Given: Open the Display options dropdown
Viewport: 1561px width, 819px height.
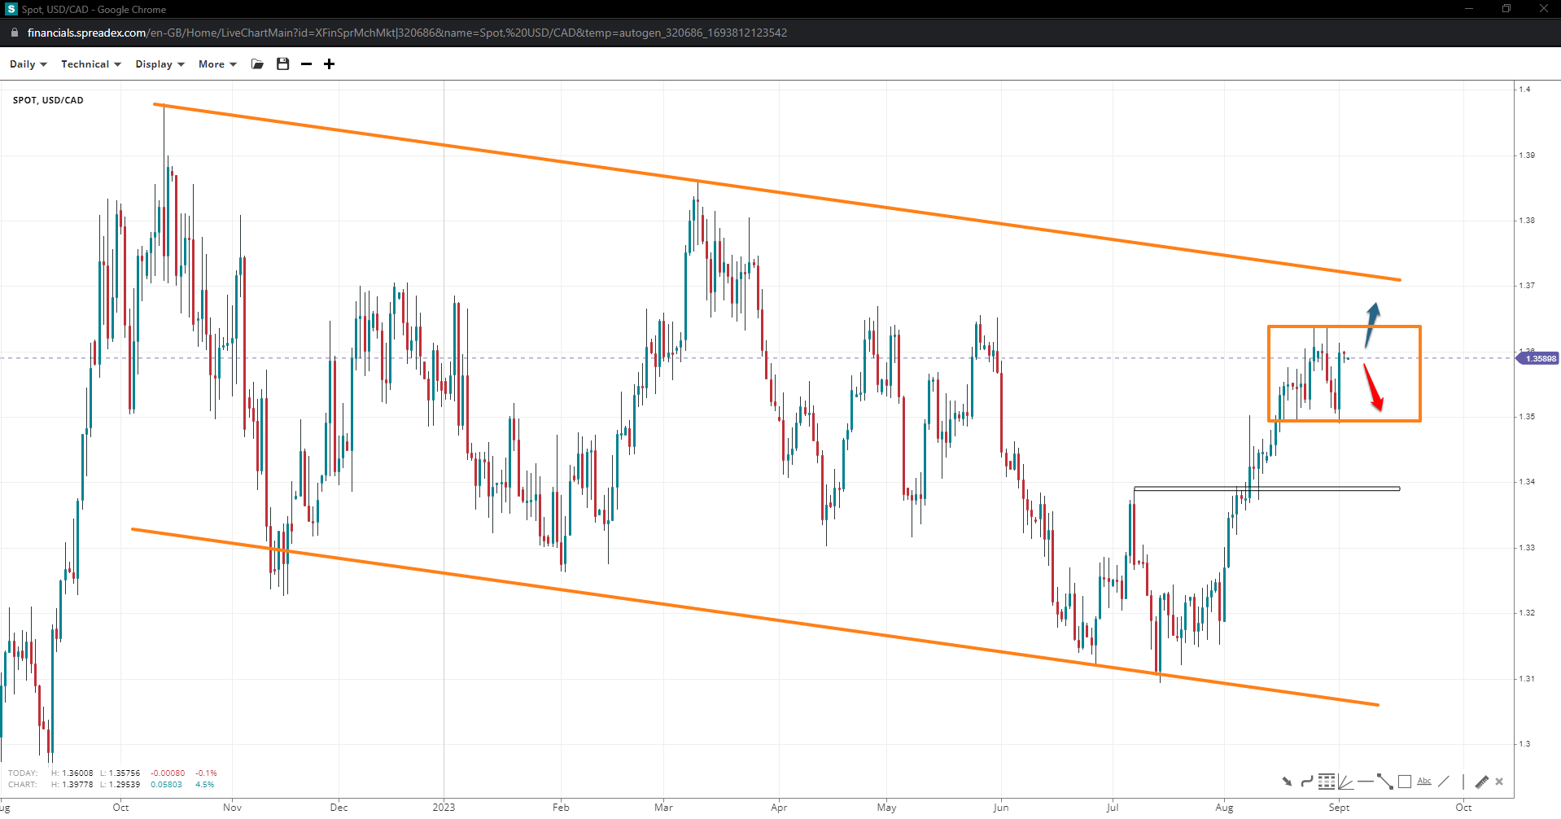Looking at the screenshot, I should [x=160, y=64].
